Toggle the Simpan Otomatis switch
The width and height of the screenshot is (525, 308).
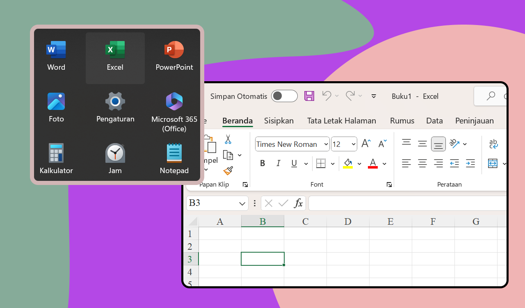(x=284, y=96)
